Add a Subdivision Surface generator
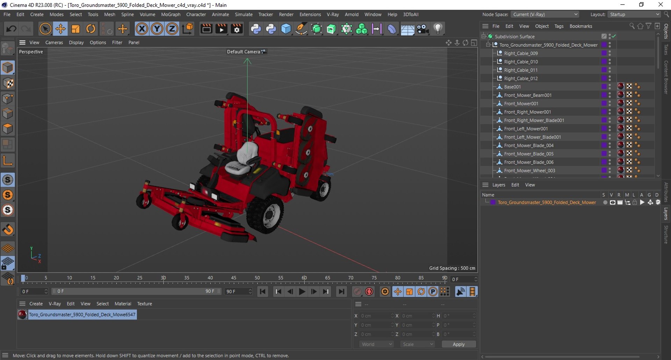Viewport: 671px width, 360px height. (x=316, y=29)
